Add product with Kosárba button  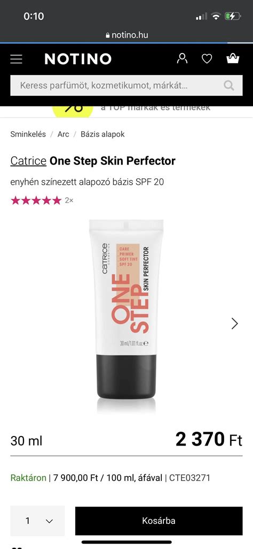(159, 521)
